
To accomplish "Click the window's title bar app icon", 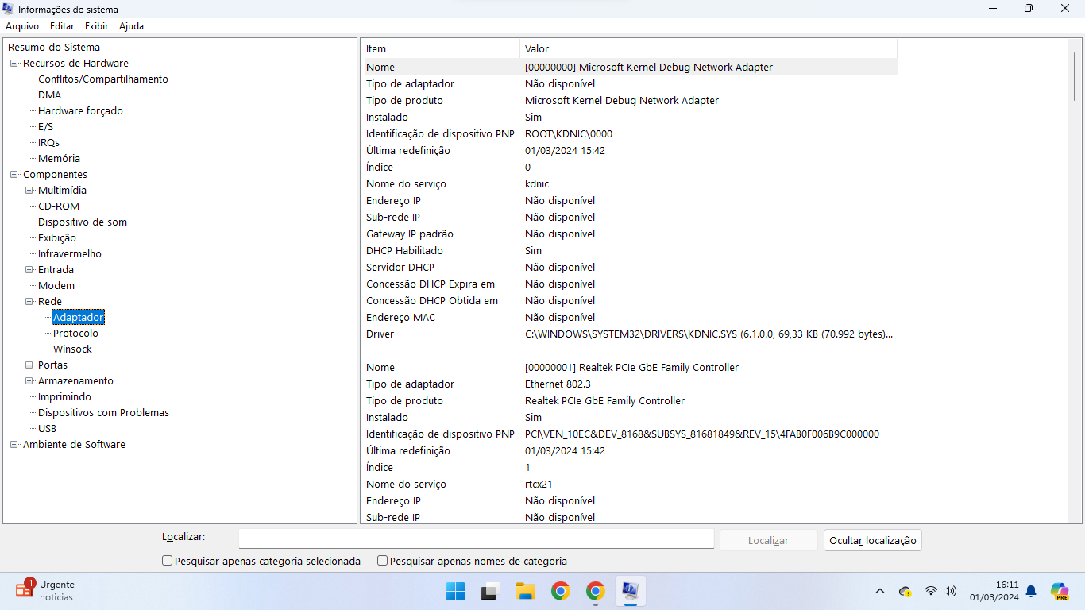I will 8,9.
